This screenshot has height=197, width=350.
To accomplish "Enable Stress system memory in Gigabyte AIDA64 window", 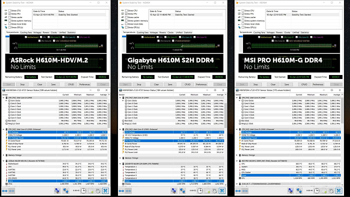I will tap(126, 20).
